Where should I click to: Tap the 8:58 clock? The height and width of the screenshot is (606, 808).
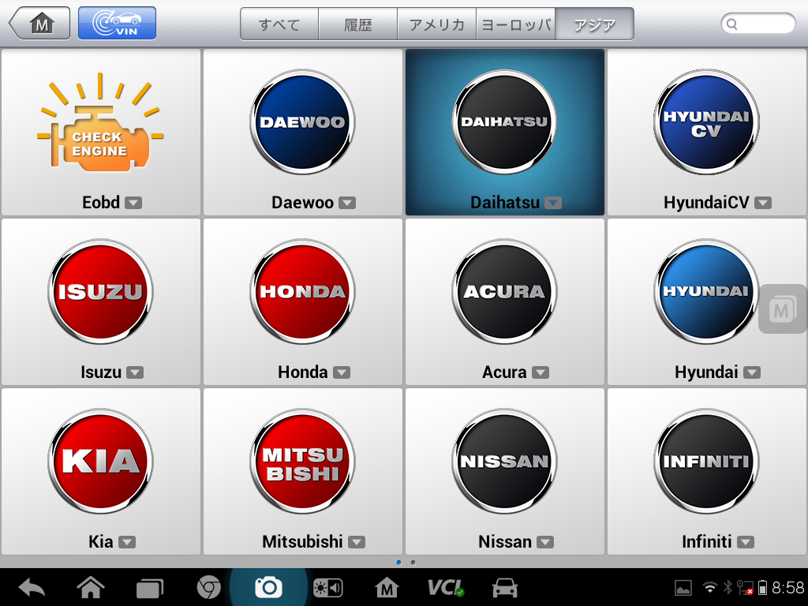tap(788, 587)
